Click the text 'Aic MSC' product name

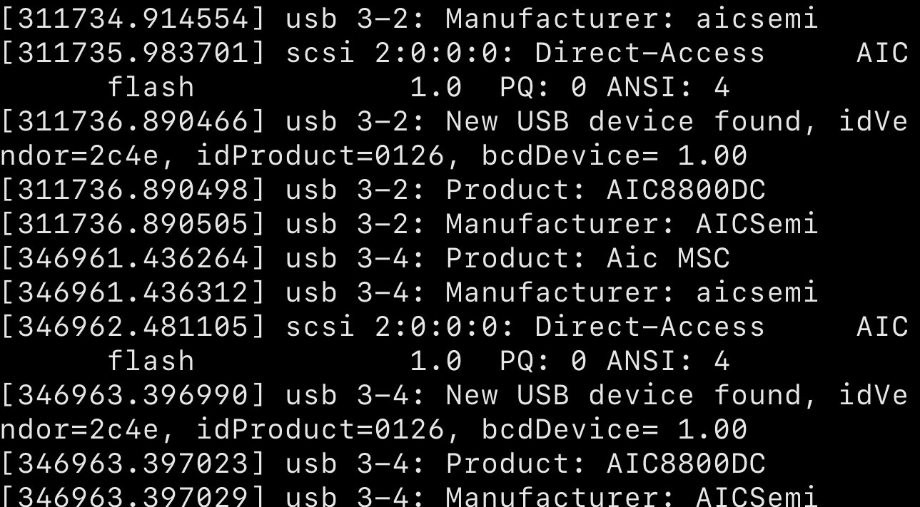[x=669, y=258]
